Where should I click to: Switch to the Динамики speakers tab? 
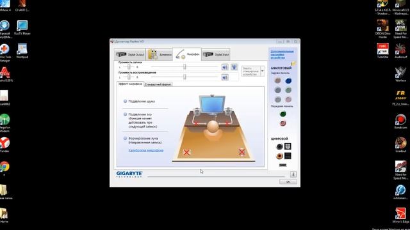point(160,54)
